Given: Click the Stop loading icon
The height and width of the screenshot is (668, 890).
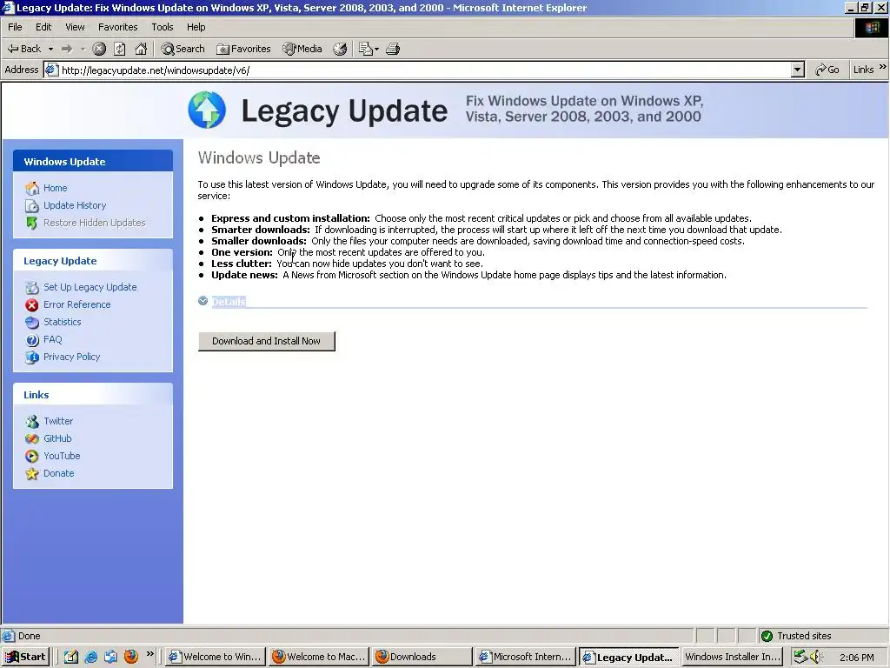Looking at the screenshot, I should click(99, 50).
